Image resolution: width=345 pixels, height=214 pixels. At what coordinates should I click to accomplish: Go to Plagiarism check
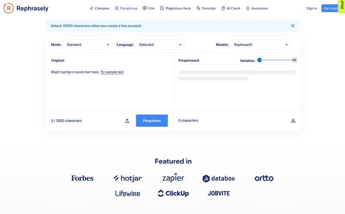pos(176,8)
